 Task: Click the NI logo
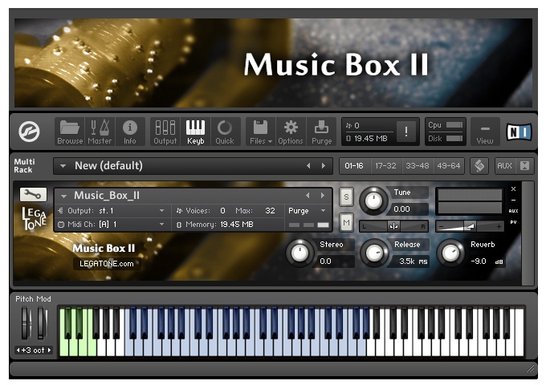point(519,132)
